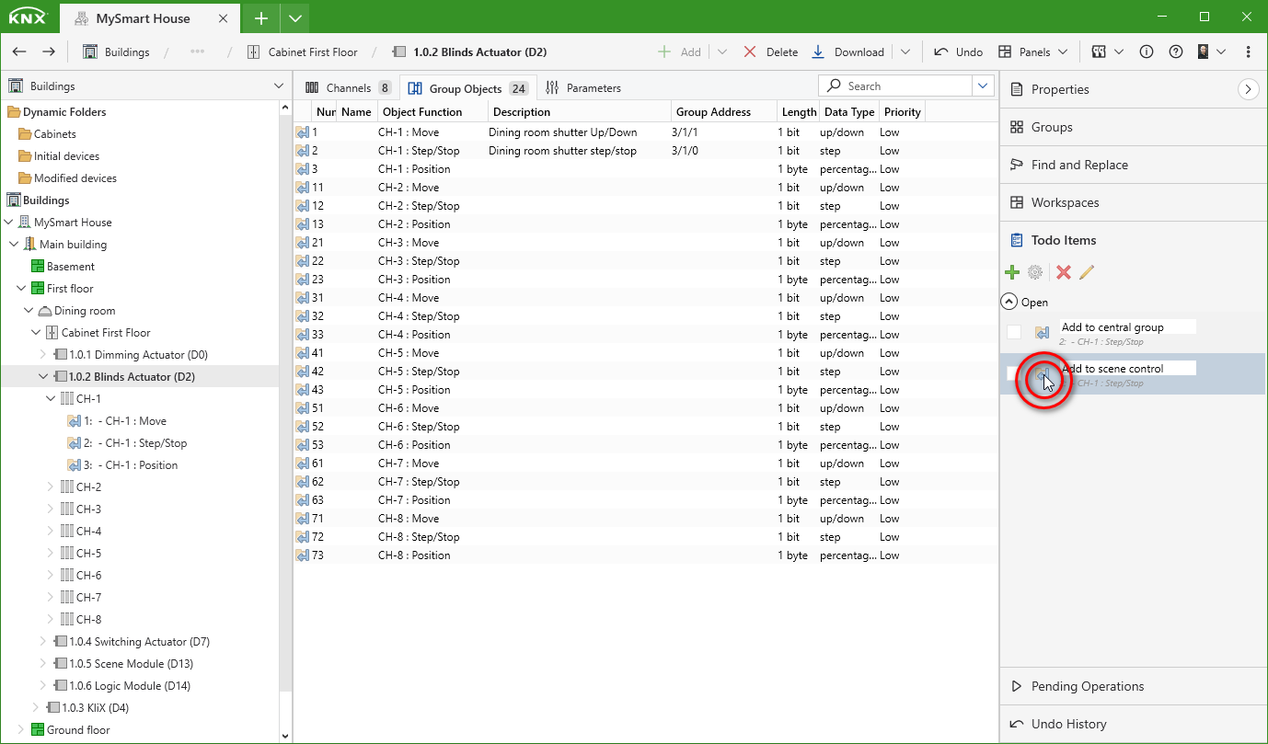Click the forward navigation arrow
The image size is (1268, 744).
pyautogui.click(x=49, y=52)
